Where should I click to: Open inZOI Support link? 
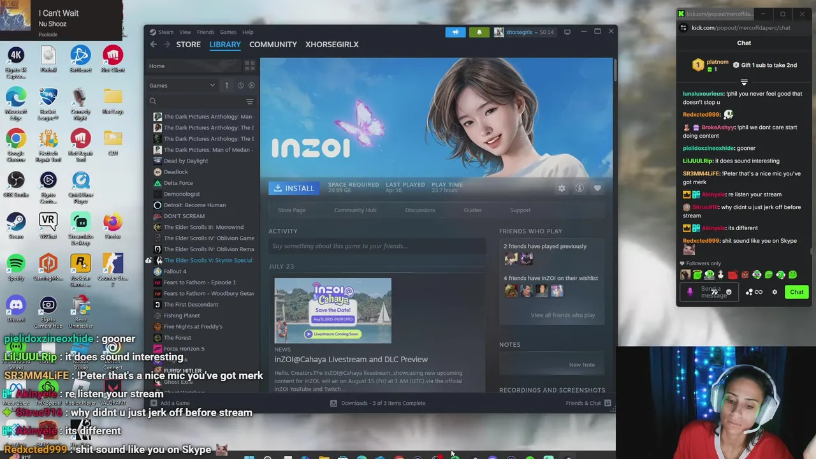point(520,210)
